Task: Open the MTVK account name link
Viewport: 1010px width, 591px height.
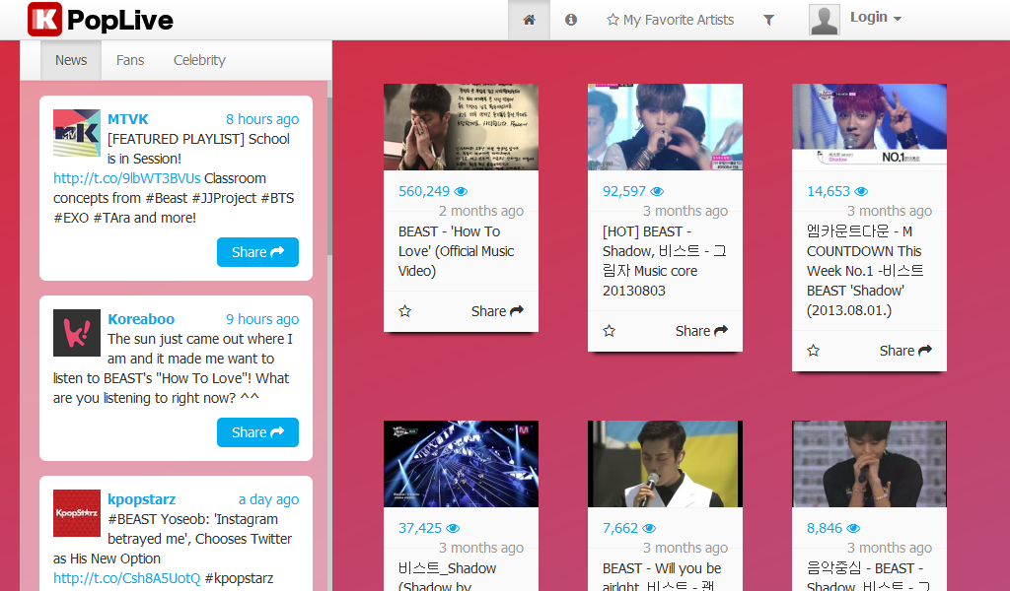Action: point(128,119)
